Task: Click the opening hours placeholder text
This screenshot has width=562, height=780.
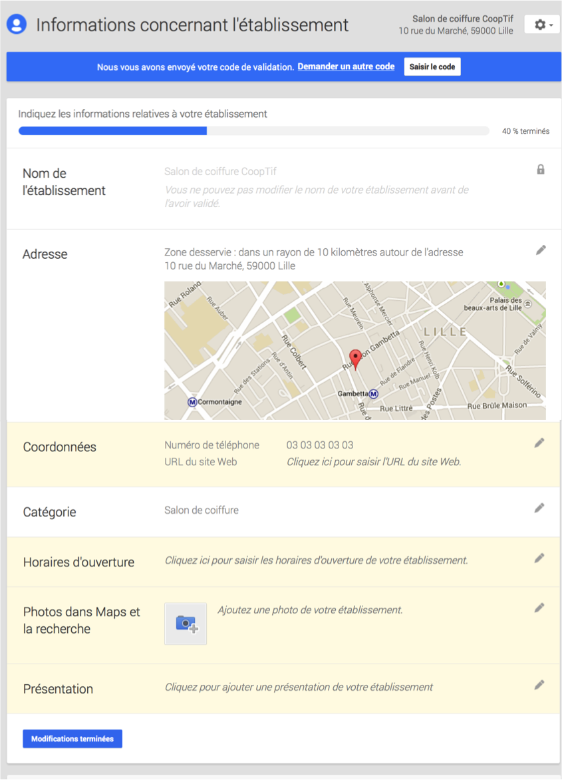Action: (316, 560)
